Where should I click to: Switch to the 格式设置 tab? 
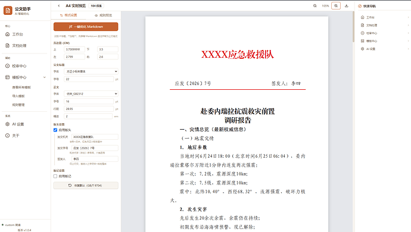point(68,15)
